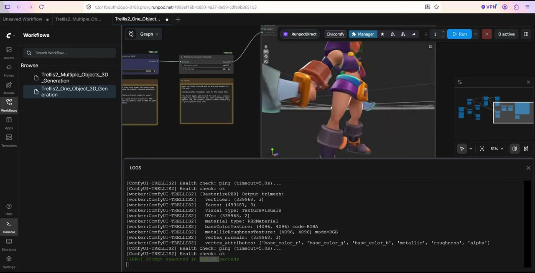Open the file_format glb combo widget
The image size is (535, 273).
[x=207, y=69]
